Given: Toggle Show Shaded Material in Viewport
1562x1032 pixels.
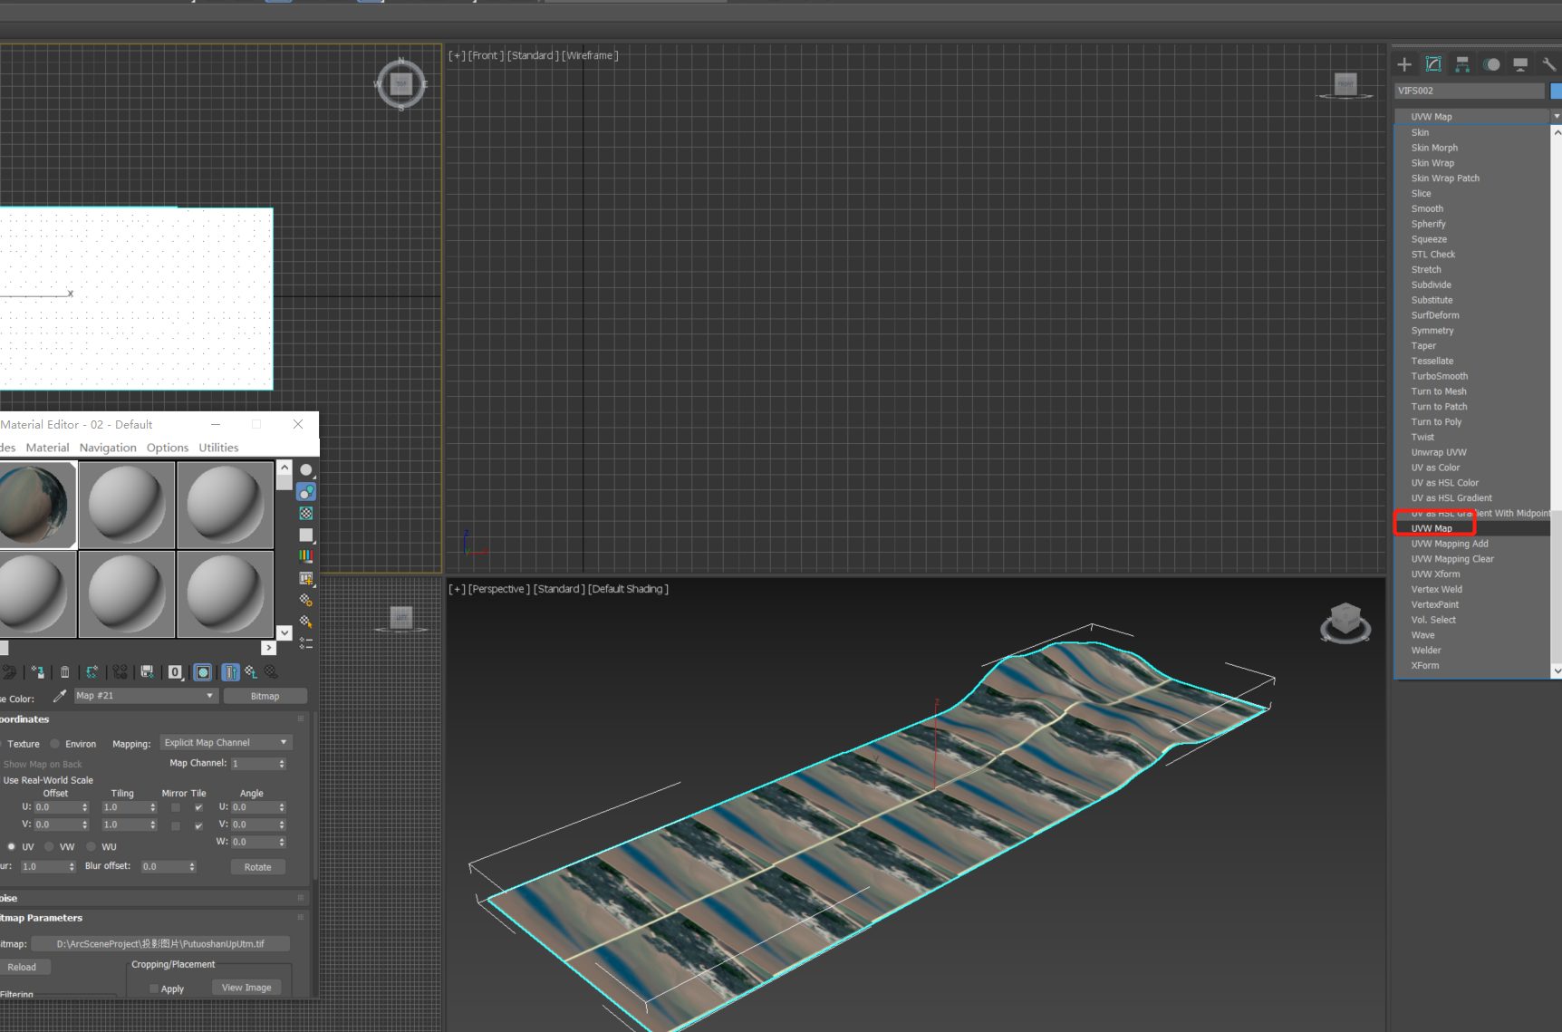Looking at the screenshot, I should (202, 671).
